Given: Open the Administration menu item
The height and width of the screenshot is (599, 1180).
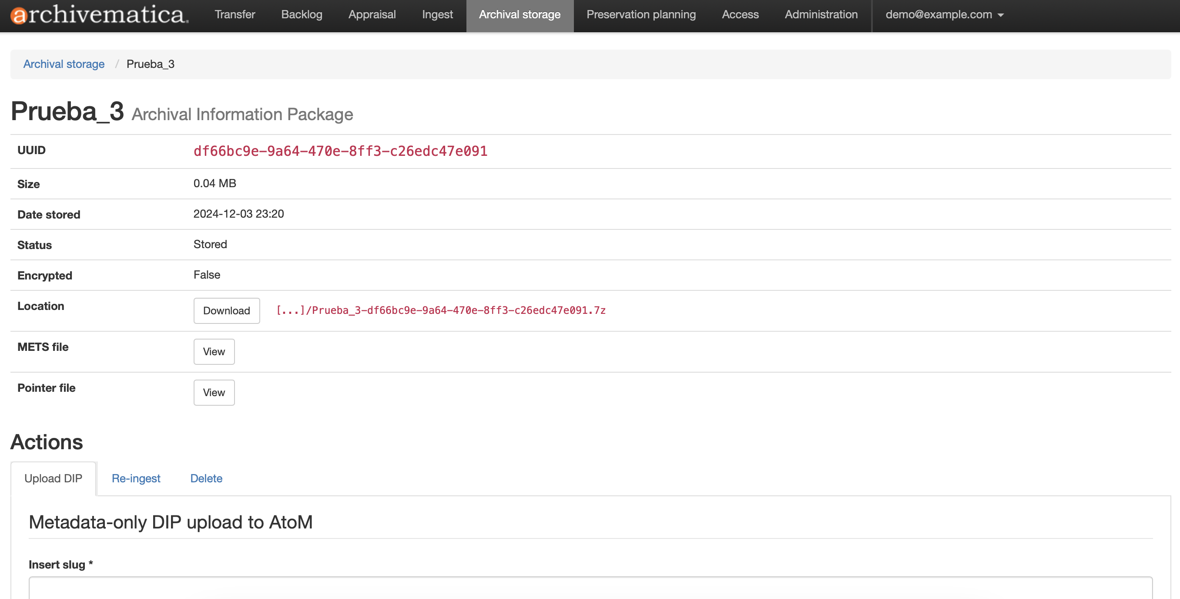Looking at the screenshot, I should pyautogui.click(x=821, y=15).
